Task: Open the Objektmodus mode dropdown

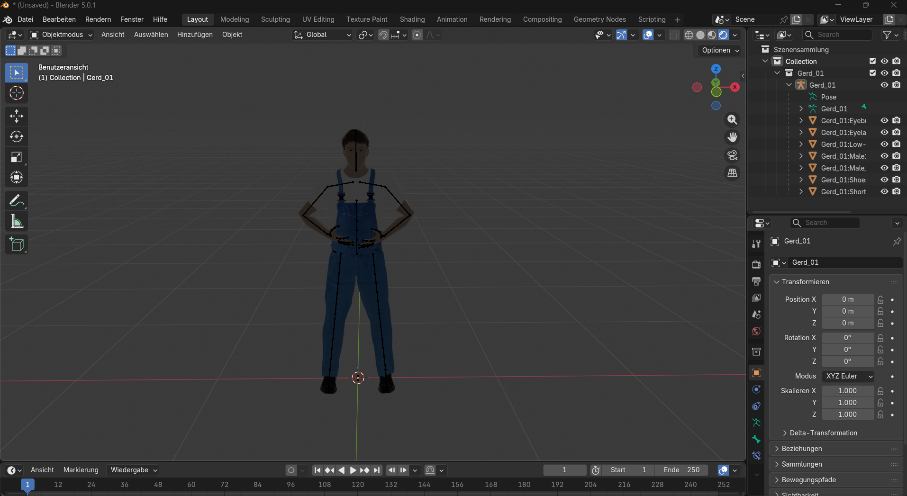Action: 61,35
